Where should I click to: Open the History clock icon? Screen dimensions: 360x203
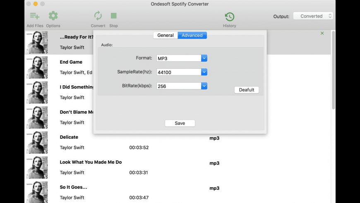click(x=230, y=17)
